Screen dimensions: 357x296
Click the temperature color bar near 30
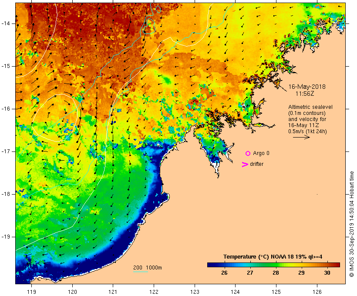tap(327, 265)
